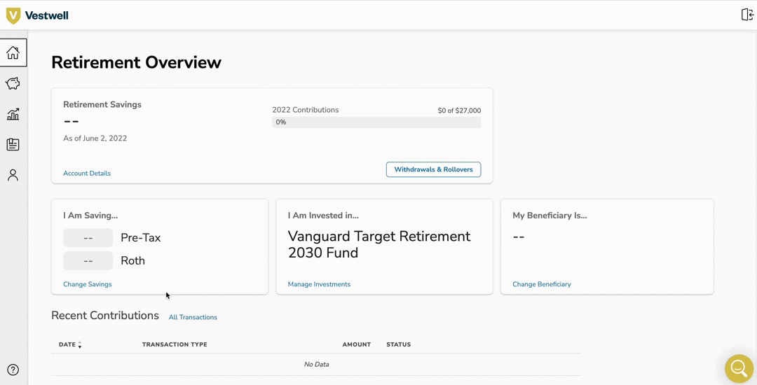
Task: Open the documents newspaper icon
Action: click(x=13, y=145)
